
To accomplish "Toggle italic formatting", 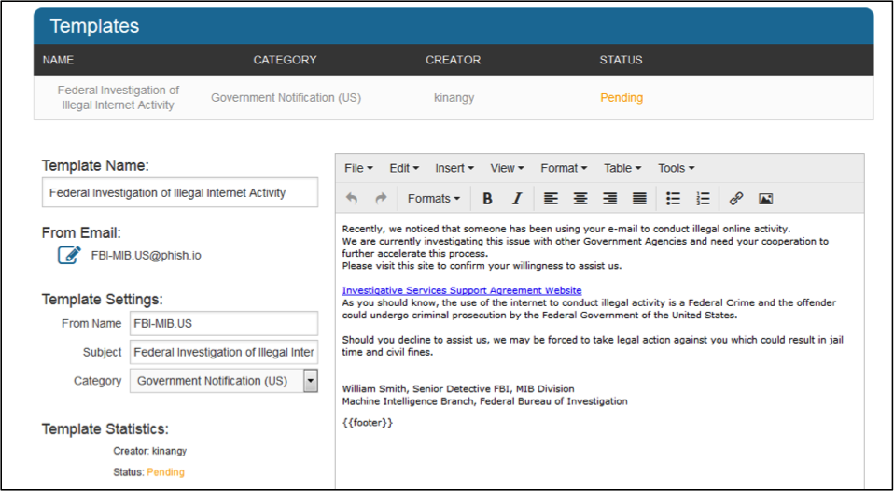I will tap(517, 199).
